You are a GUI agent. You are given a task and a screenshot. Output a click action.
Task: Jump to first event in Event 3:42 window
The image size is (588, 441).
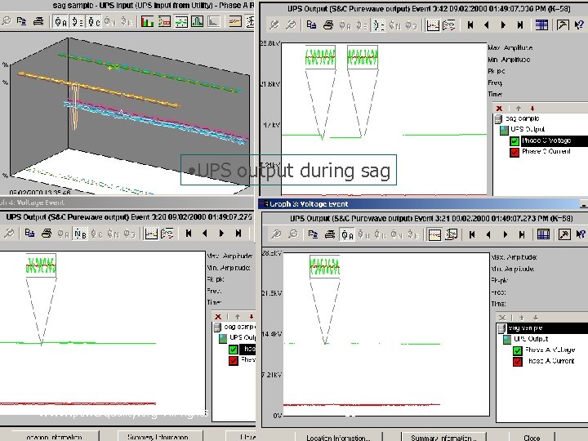click(470, 24)
